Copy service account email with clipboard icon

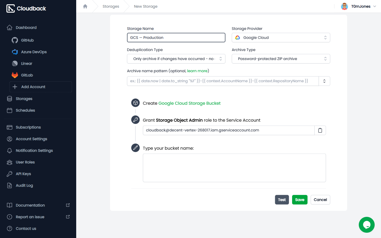pos(320,130)
